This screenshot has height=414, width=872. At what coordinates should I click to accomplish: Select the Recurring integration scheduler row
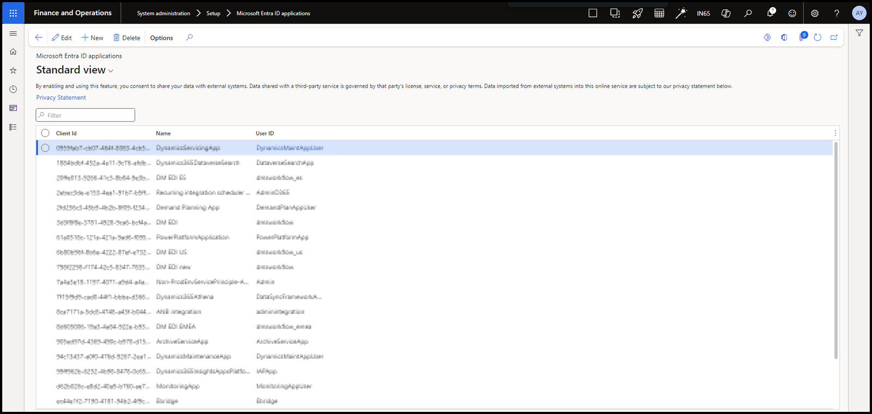(x=434, y=193)
